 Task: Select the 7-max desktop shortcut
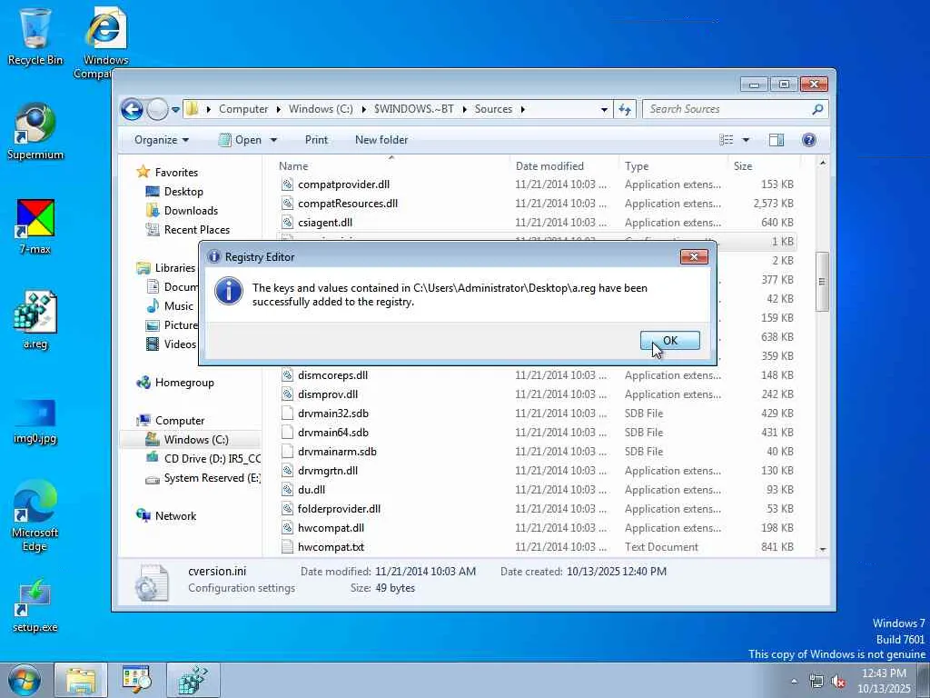click(35, 226)
